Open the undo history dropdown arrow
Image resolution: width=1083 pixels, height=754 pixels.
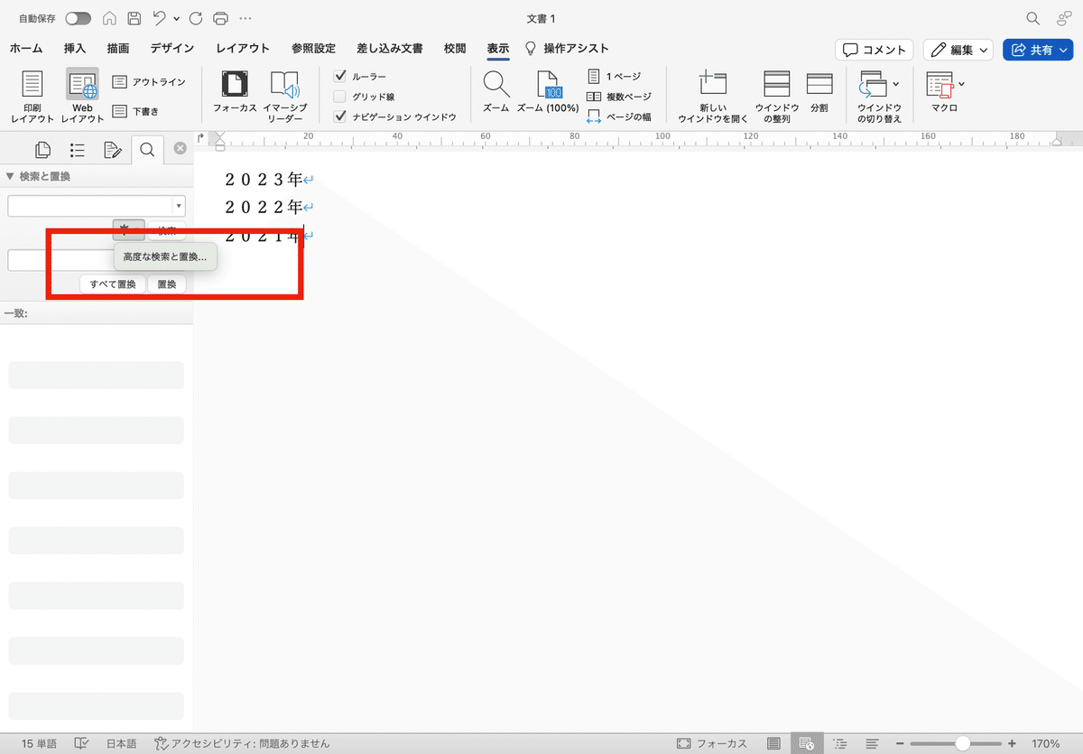tap(176, 18)
